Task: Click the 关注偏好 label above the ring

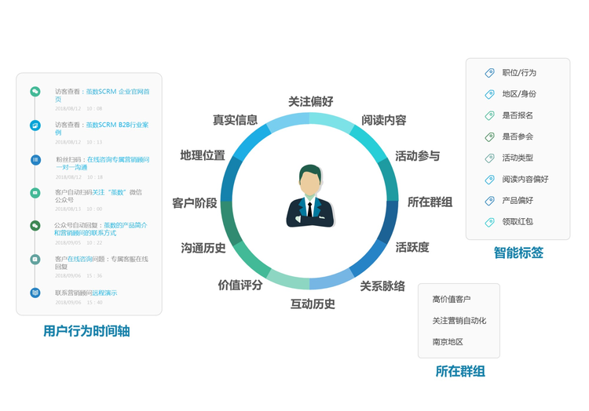Action: [311, 101]
